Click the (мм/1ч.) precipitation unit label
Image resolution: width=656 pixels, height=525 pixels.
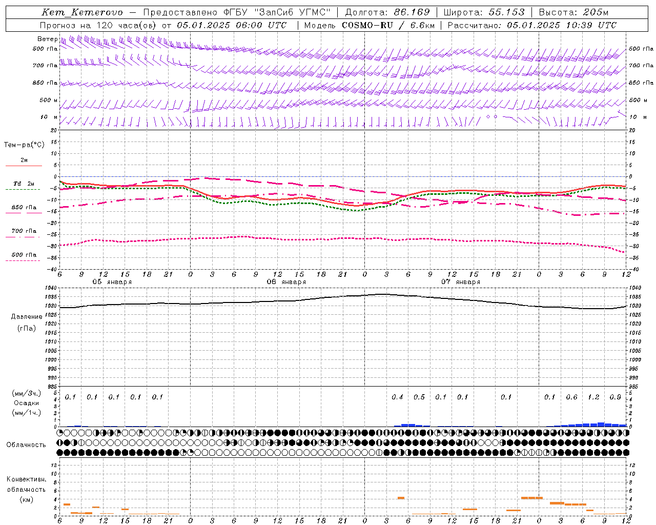pyautogui.click(x=26, y=413)
